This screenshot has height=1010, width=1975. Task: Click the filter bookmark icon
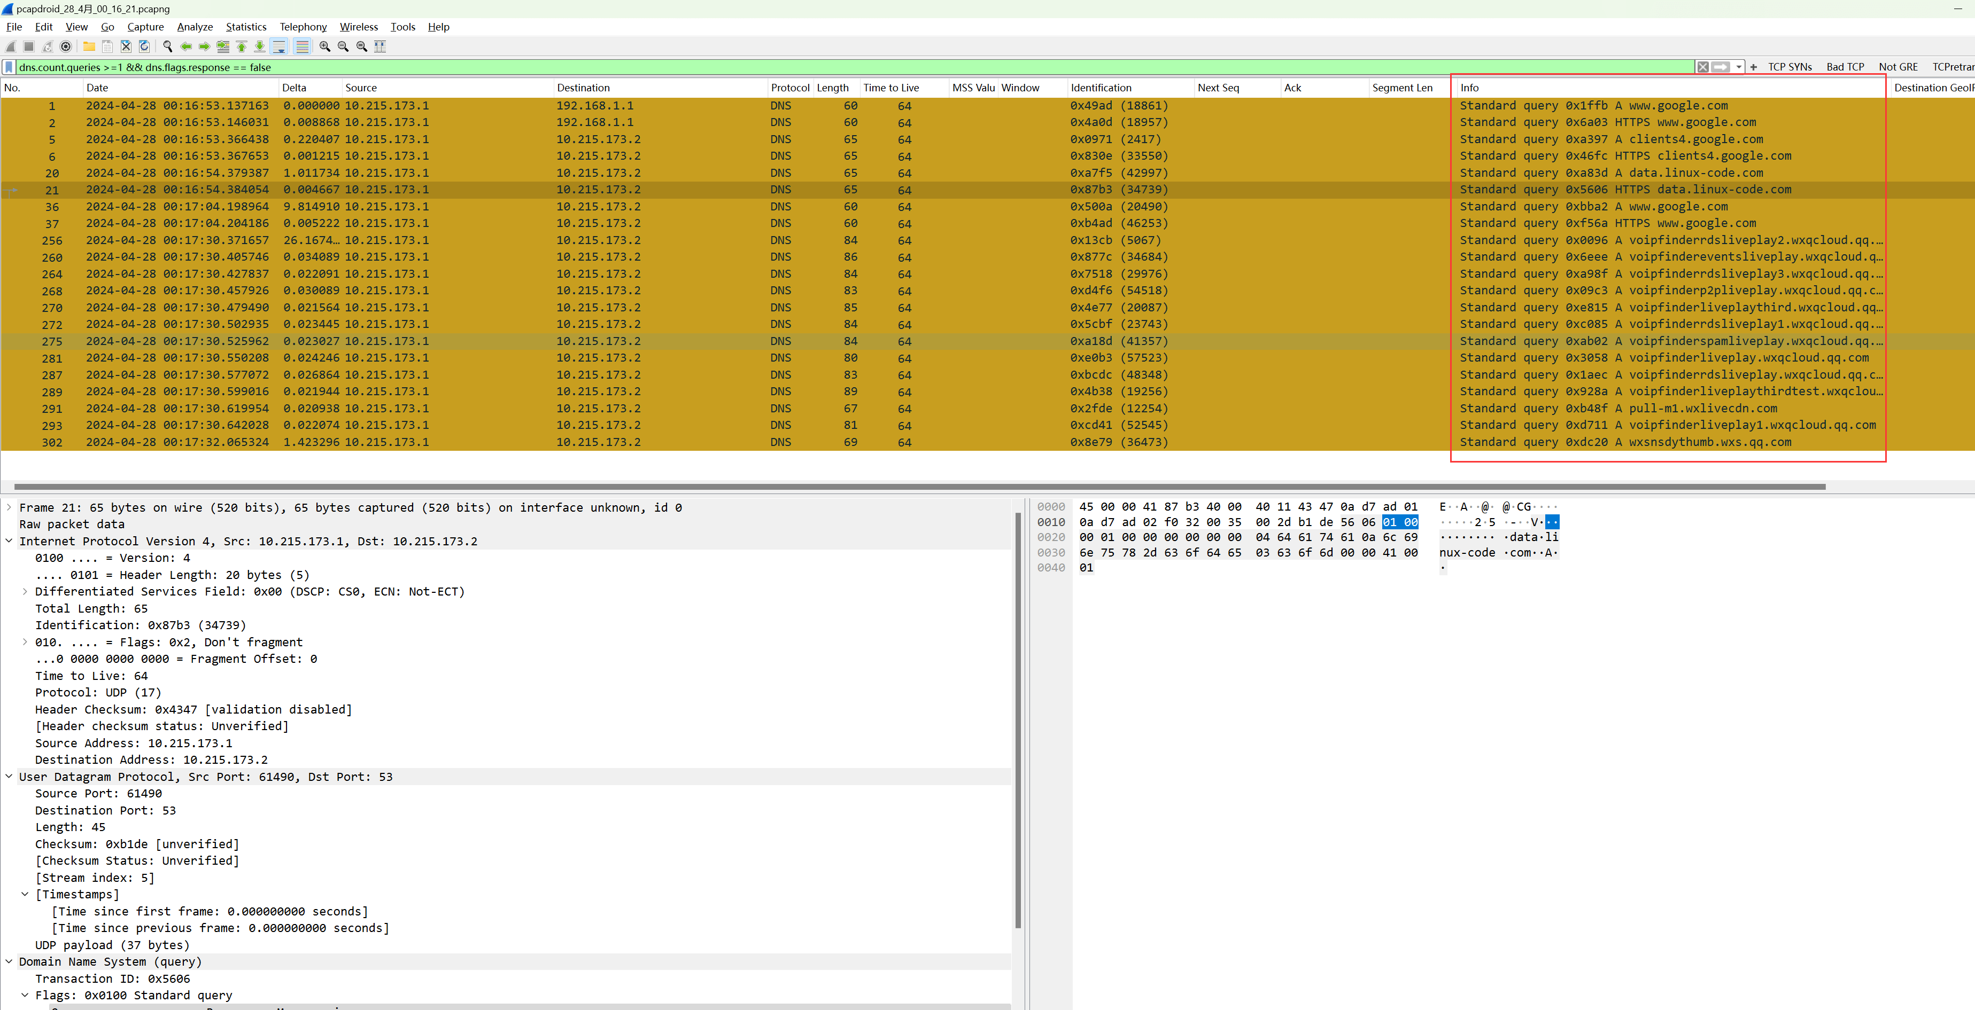9,67
